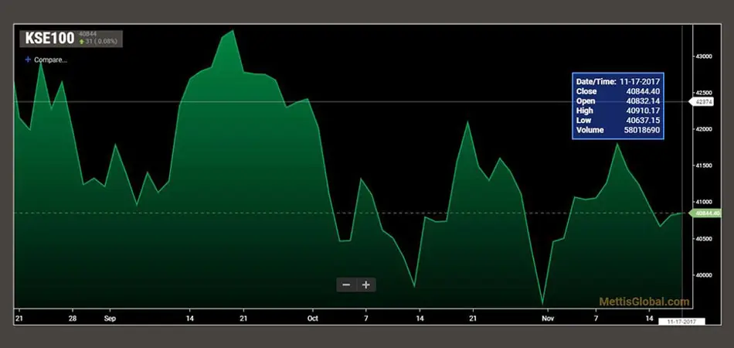This screenshot has height=348, width=734.
Task: Select the Sep marker on the time axis
Action: tap(109, 318)
